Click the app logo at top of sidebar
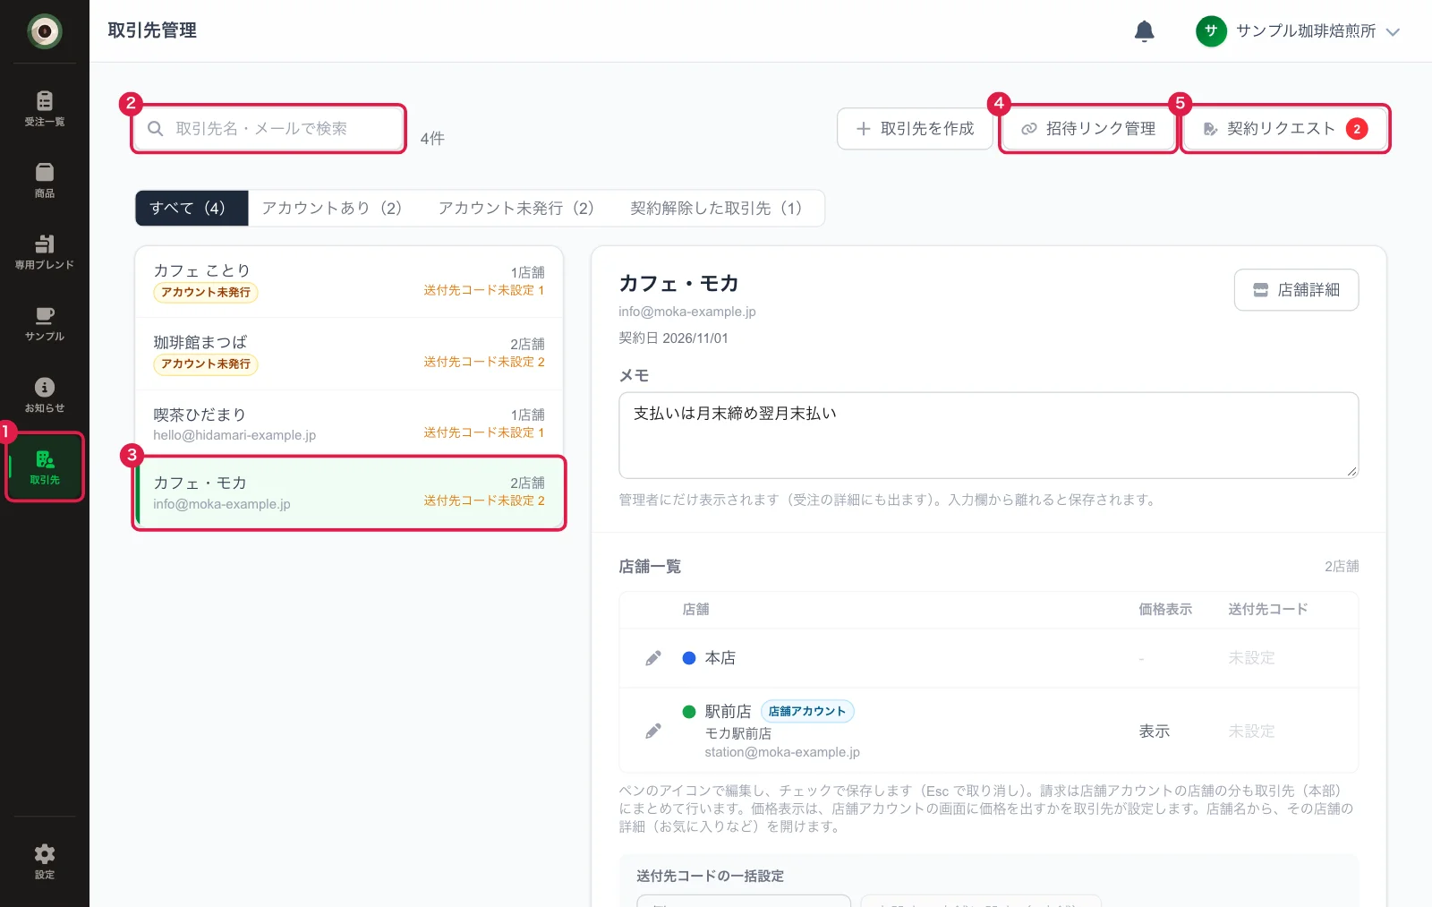Screen dimensions: 1432x907 [44, 31]
